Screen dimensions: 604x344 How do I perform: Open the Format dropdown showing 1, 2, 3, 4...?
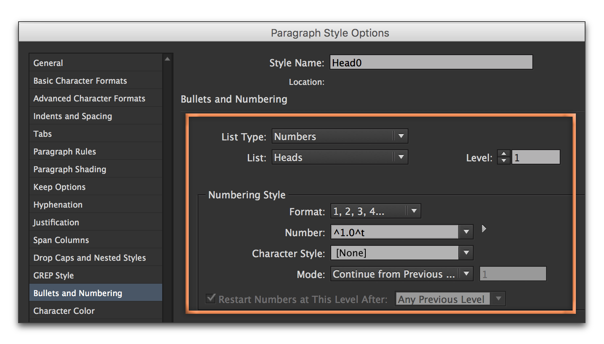coord(414,210)
